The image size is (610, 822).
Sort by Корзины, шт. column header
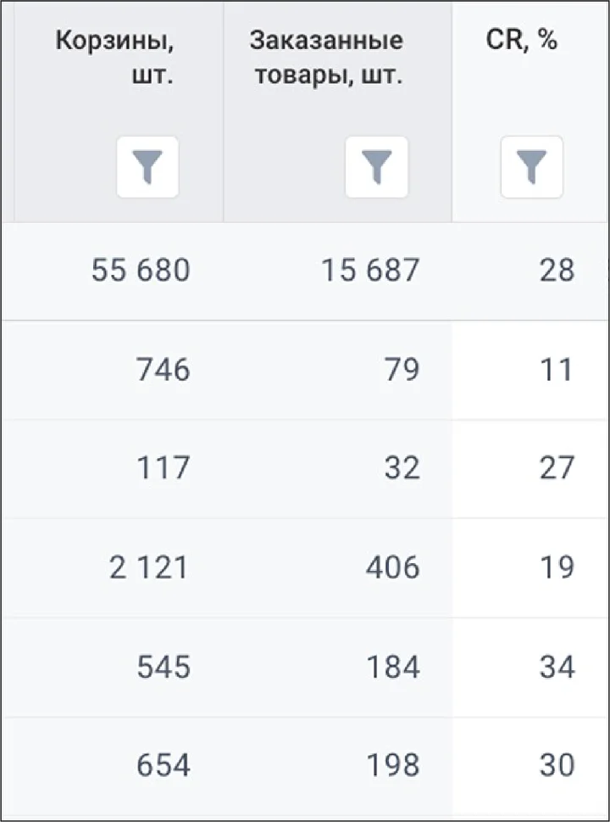114,59
